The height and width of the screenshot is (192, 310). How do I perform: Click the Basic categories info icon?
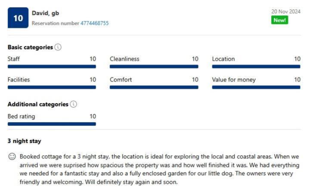coord(58,47)
